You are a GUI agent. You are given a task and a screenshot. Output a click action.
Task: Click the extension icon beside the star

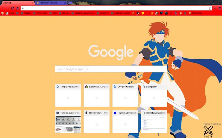[215, 8]
